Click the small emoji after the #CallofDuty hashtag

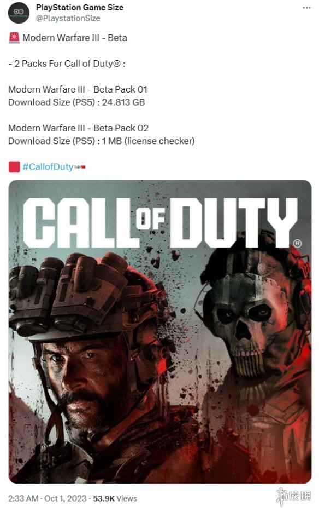pos(80,168)
